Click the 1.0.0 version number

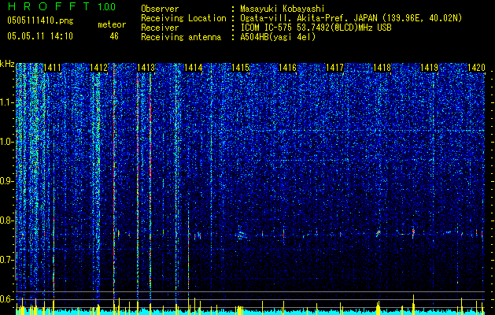click(107, 7)
